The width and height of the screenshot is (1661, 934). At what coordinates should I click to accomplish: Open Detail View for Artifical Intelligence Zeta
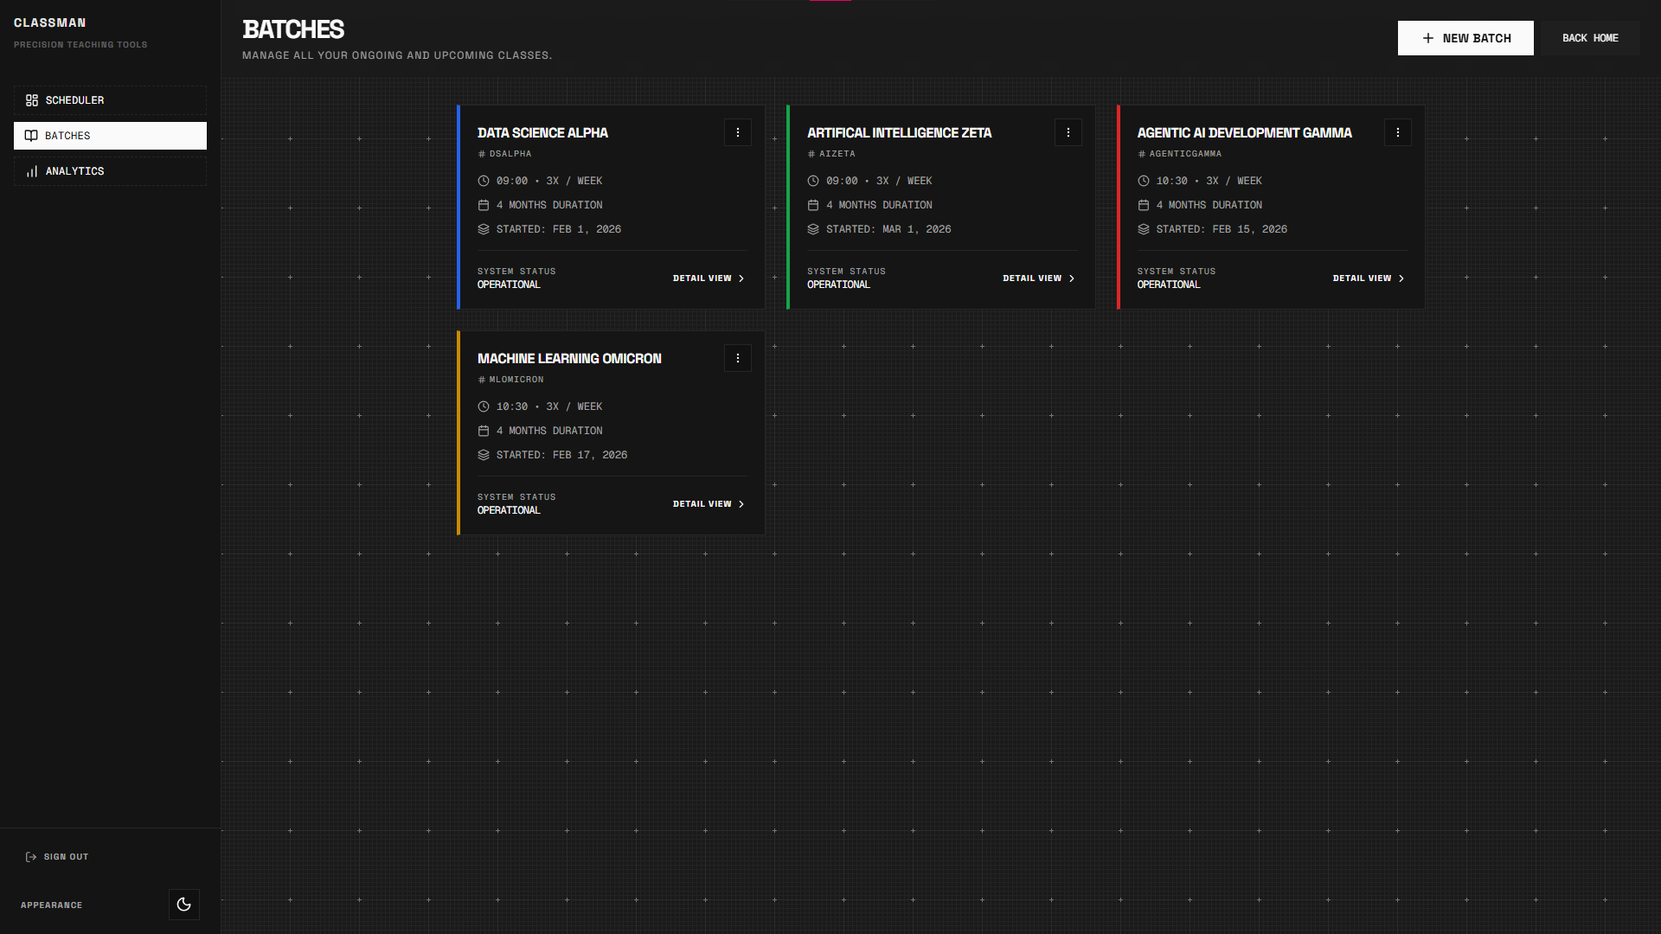click(1037, 278)
